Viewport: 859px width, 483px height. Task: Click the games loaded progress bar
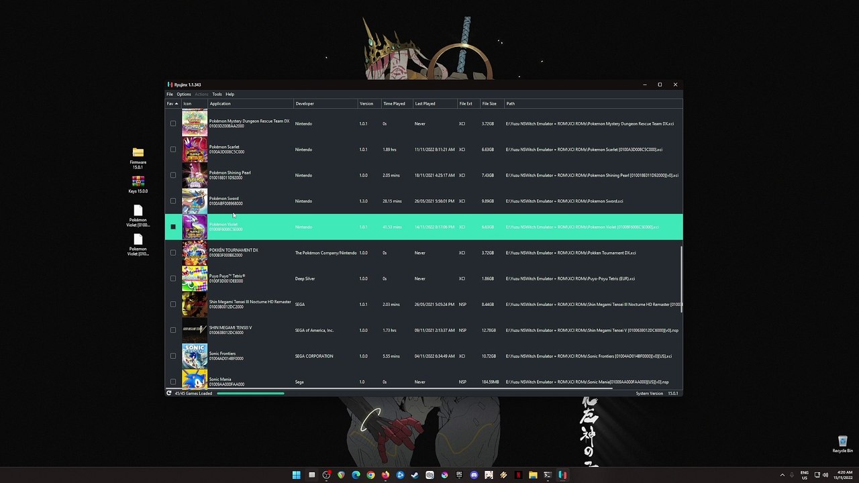(x=250, y=393)
